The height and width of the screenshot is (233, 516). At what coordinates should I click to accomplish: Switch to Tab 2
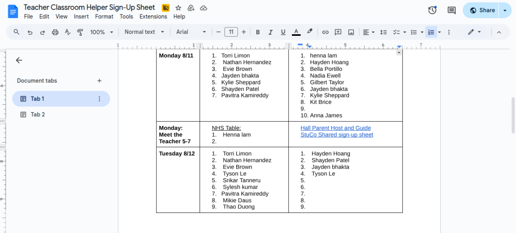[61, 115]
